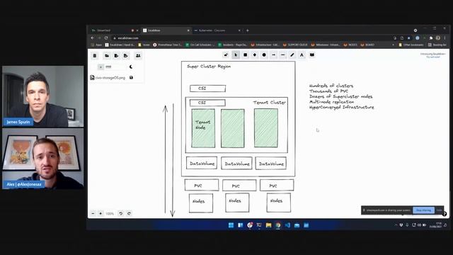This screenshot has width=453, height=255.
Task: Select the Freedraw pencil tool
Action: (x=292, y=55)
